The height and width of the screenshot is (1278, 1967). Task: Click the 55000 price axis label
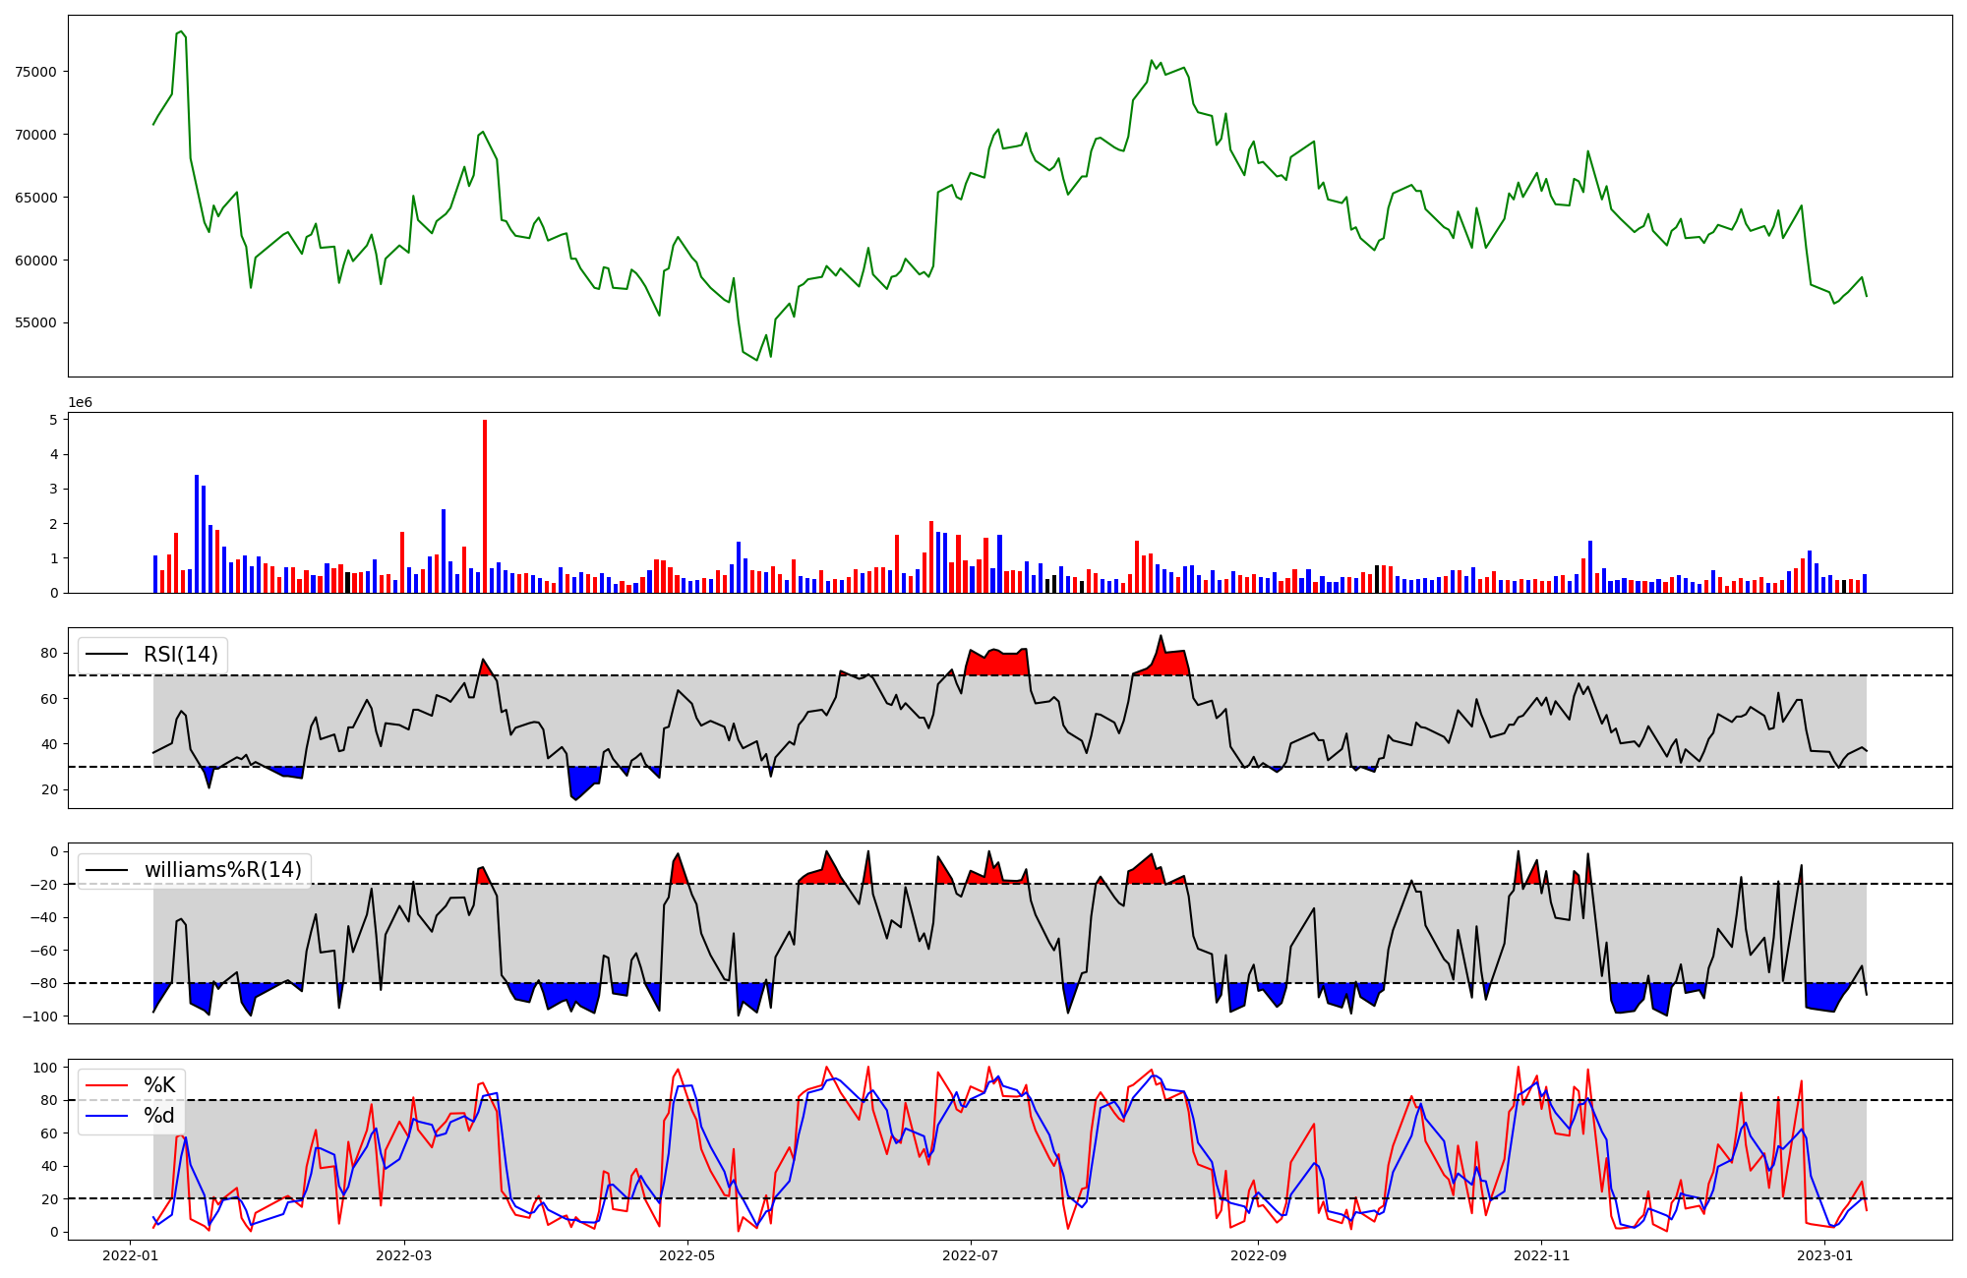36,323
